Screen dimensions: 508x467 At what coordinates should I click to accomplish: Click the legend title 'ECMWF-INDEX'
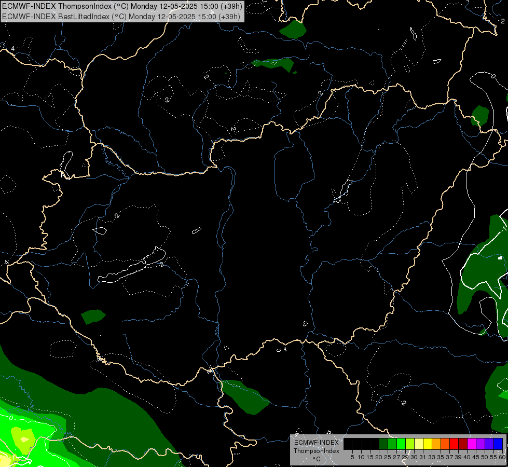(316, 443)
